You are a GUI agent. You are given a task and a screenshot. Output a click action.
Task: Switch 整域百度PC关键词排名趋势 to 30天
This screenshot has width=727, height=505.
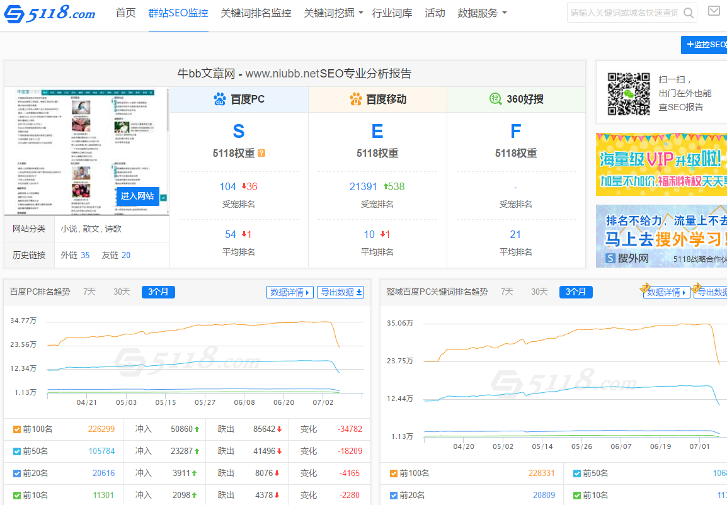tap(539, 292)
